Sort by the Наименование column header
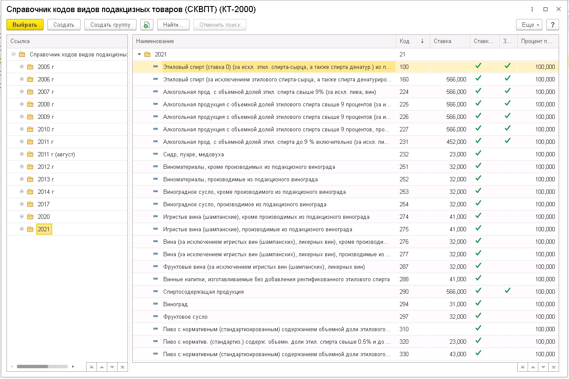Image resolution: width=569 pixels, height=379 pixels. click(264, 41)
